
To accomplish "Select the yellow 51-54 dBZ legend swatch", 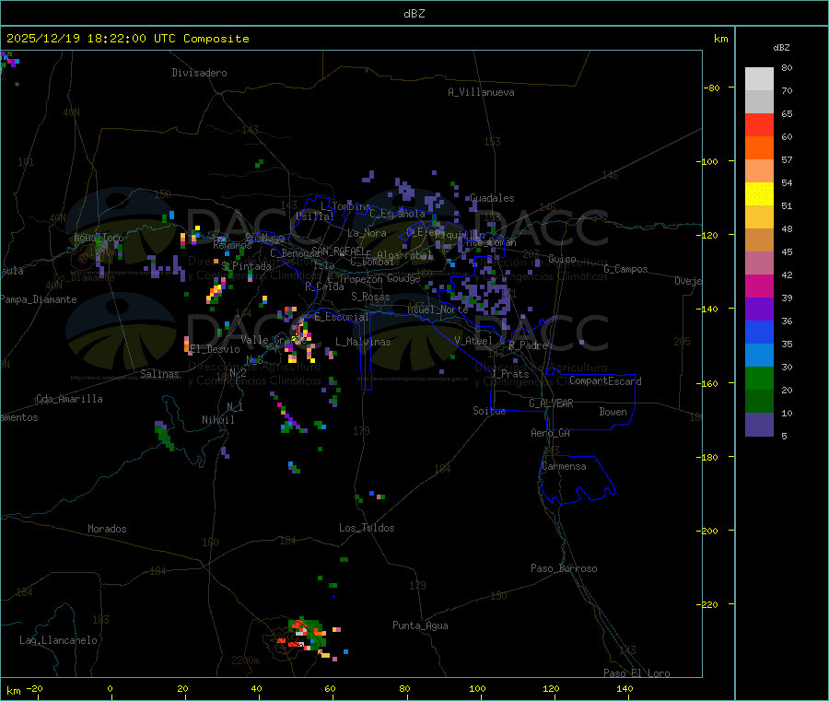I will [759, 194].
